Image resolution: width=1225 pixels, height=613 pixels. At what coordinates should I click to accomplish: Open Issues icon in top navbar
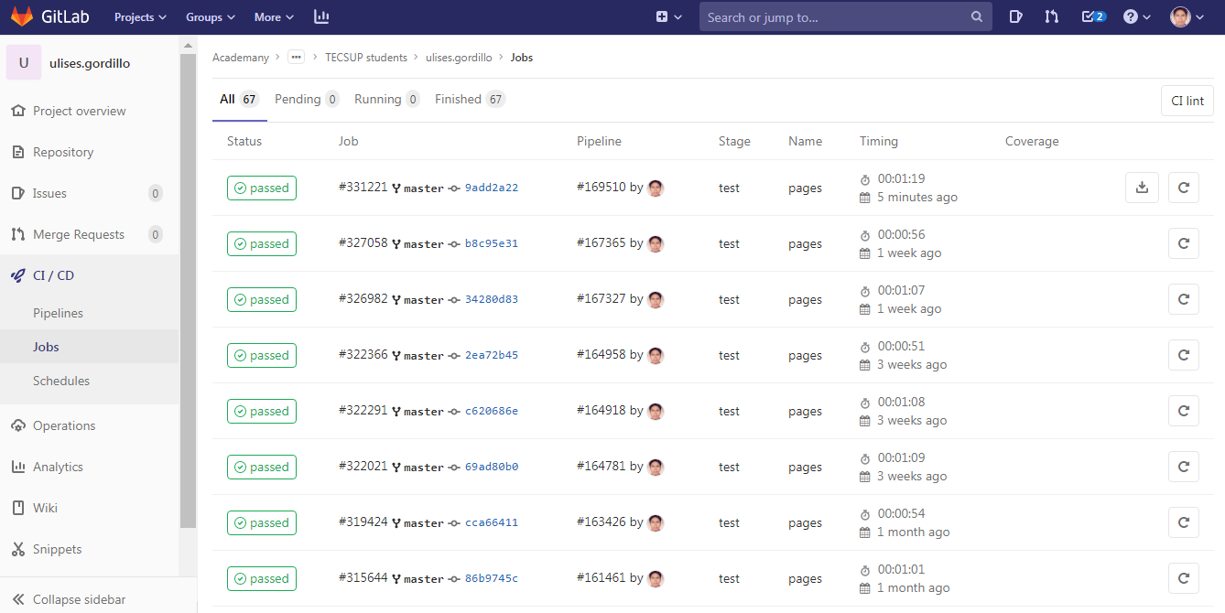[1015, 16]
